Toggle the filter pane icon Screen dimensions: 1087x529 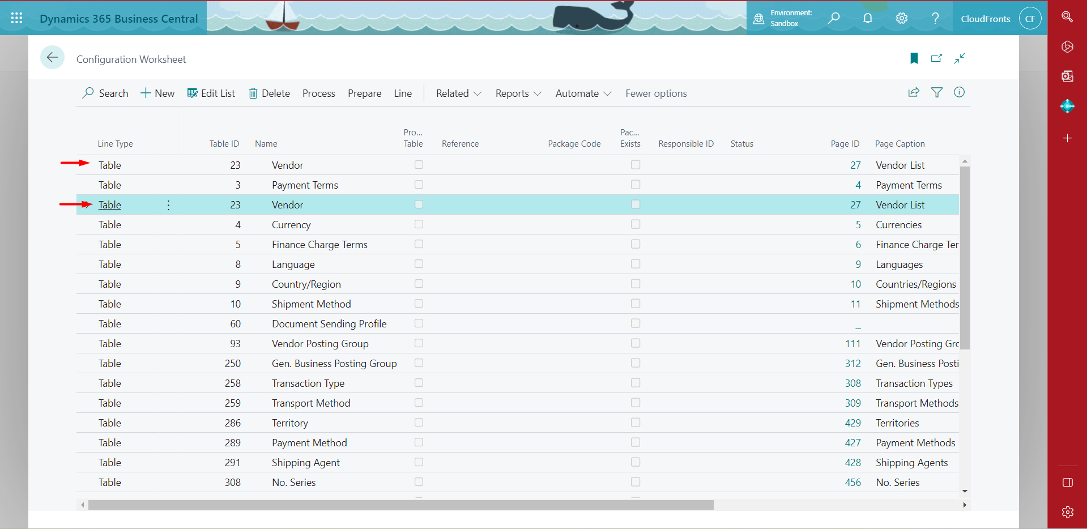point(937,93)
